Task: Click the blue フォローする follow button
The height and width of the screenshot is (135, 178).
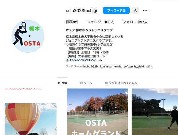Action: [x=116, y=10]
